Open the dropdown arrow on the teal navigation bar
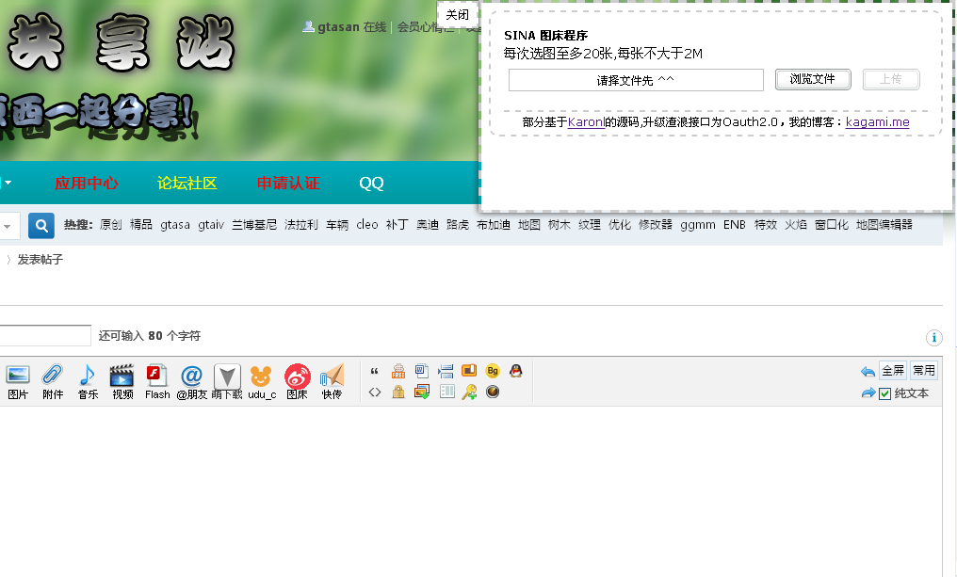The width and height of the screenshot is (957, 577). (6, 183)
